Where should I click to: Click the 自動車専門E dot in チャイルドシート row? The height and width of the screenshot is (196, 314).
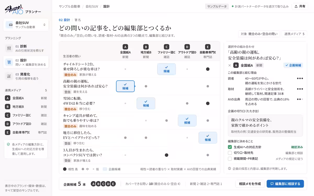pyautogui.click(x=208, y=69)
